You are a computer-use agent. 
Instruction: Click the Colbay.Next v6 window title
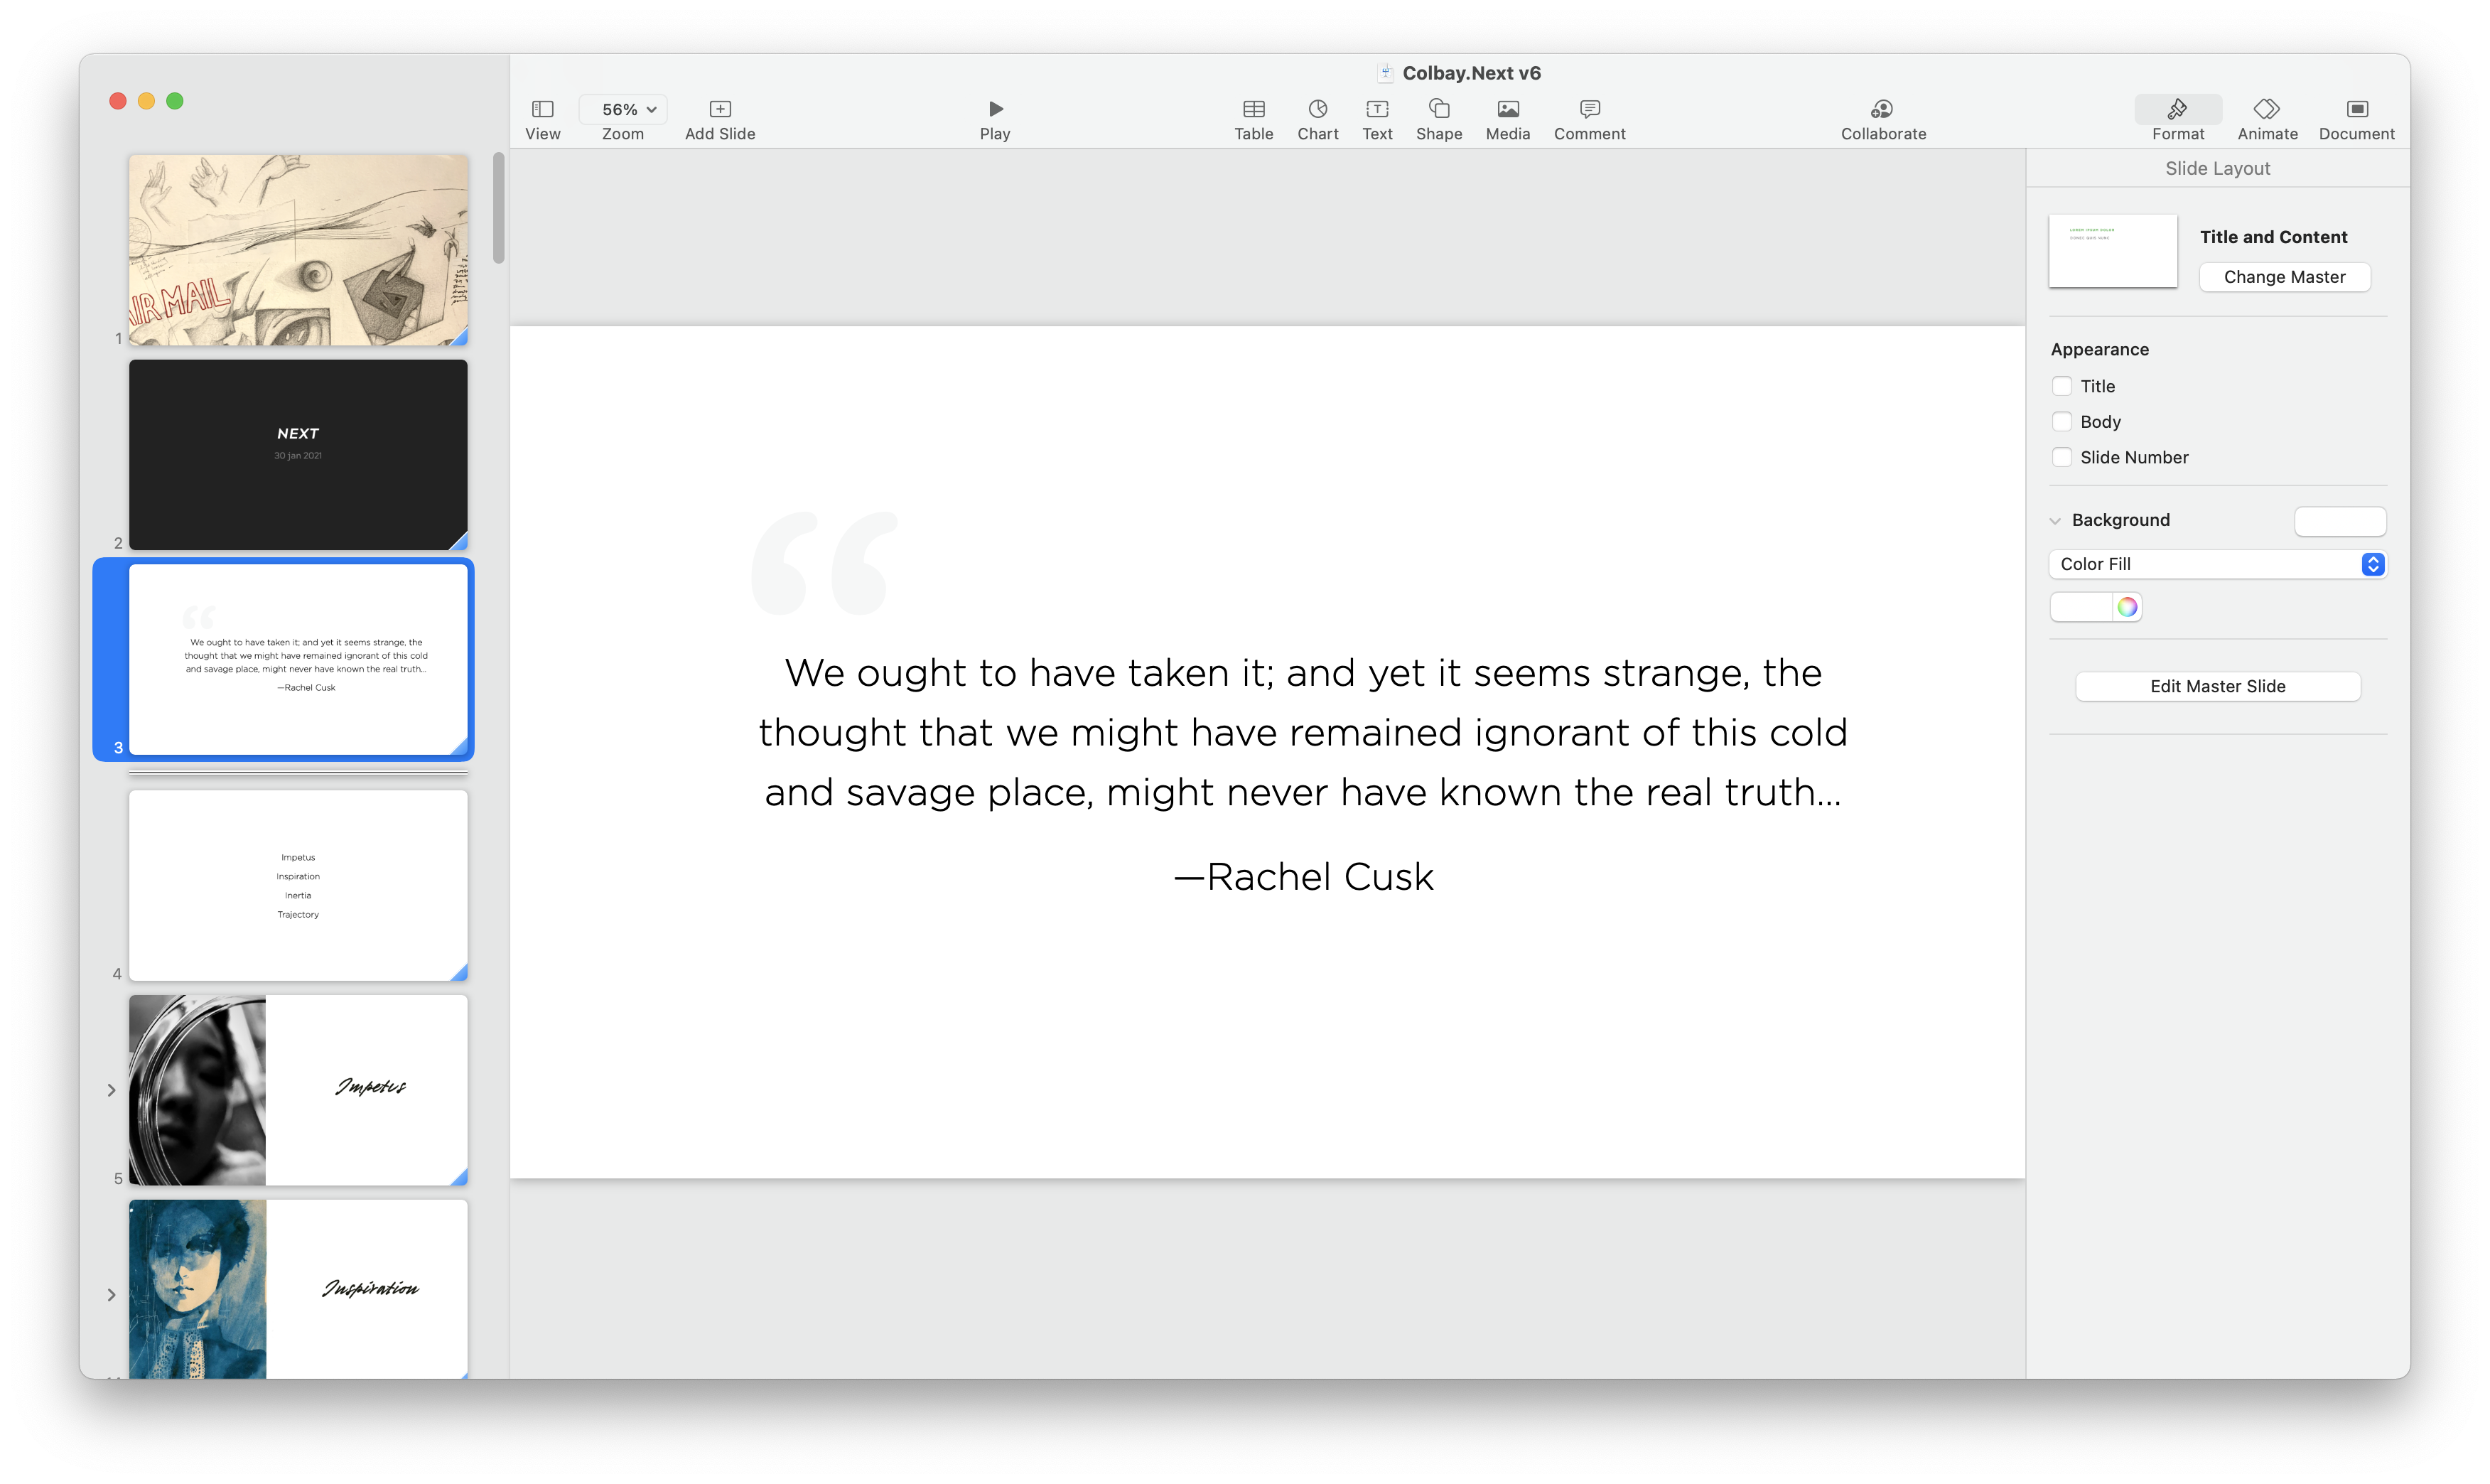pos(1470,73)
